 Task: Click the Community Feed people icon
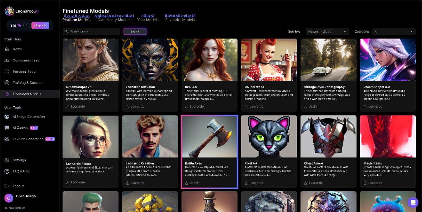point(7,60)
